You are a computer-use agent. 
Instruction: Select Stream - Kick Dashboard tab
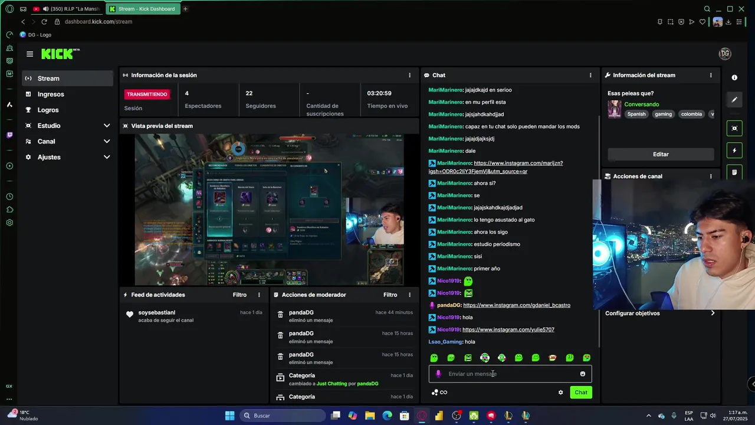coord(142,9)
